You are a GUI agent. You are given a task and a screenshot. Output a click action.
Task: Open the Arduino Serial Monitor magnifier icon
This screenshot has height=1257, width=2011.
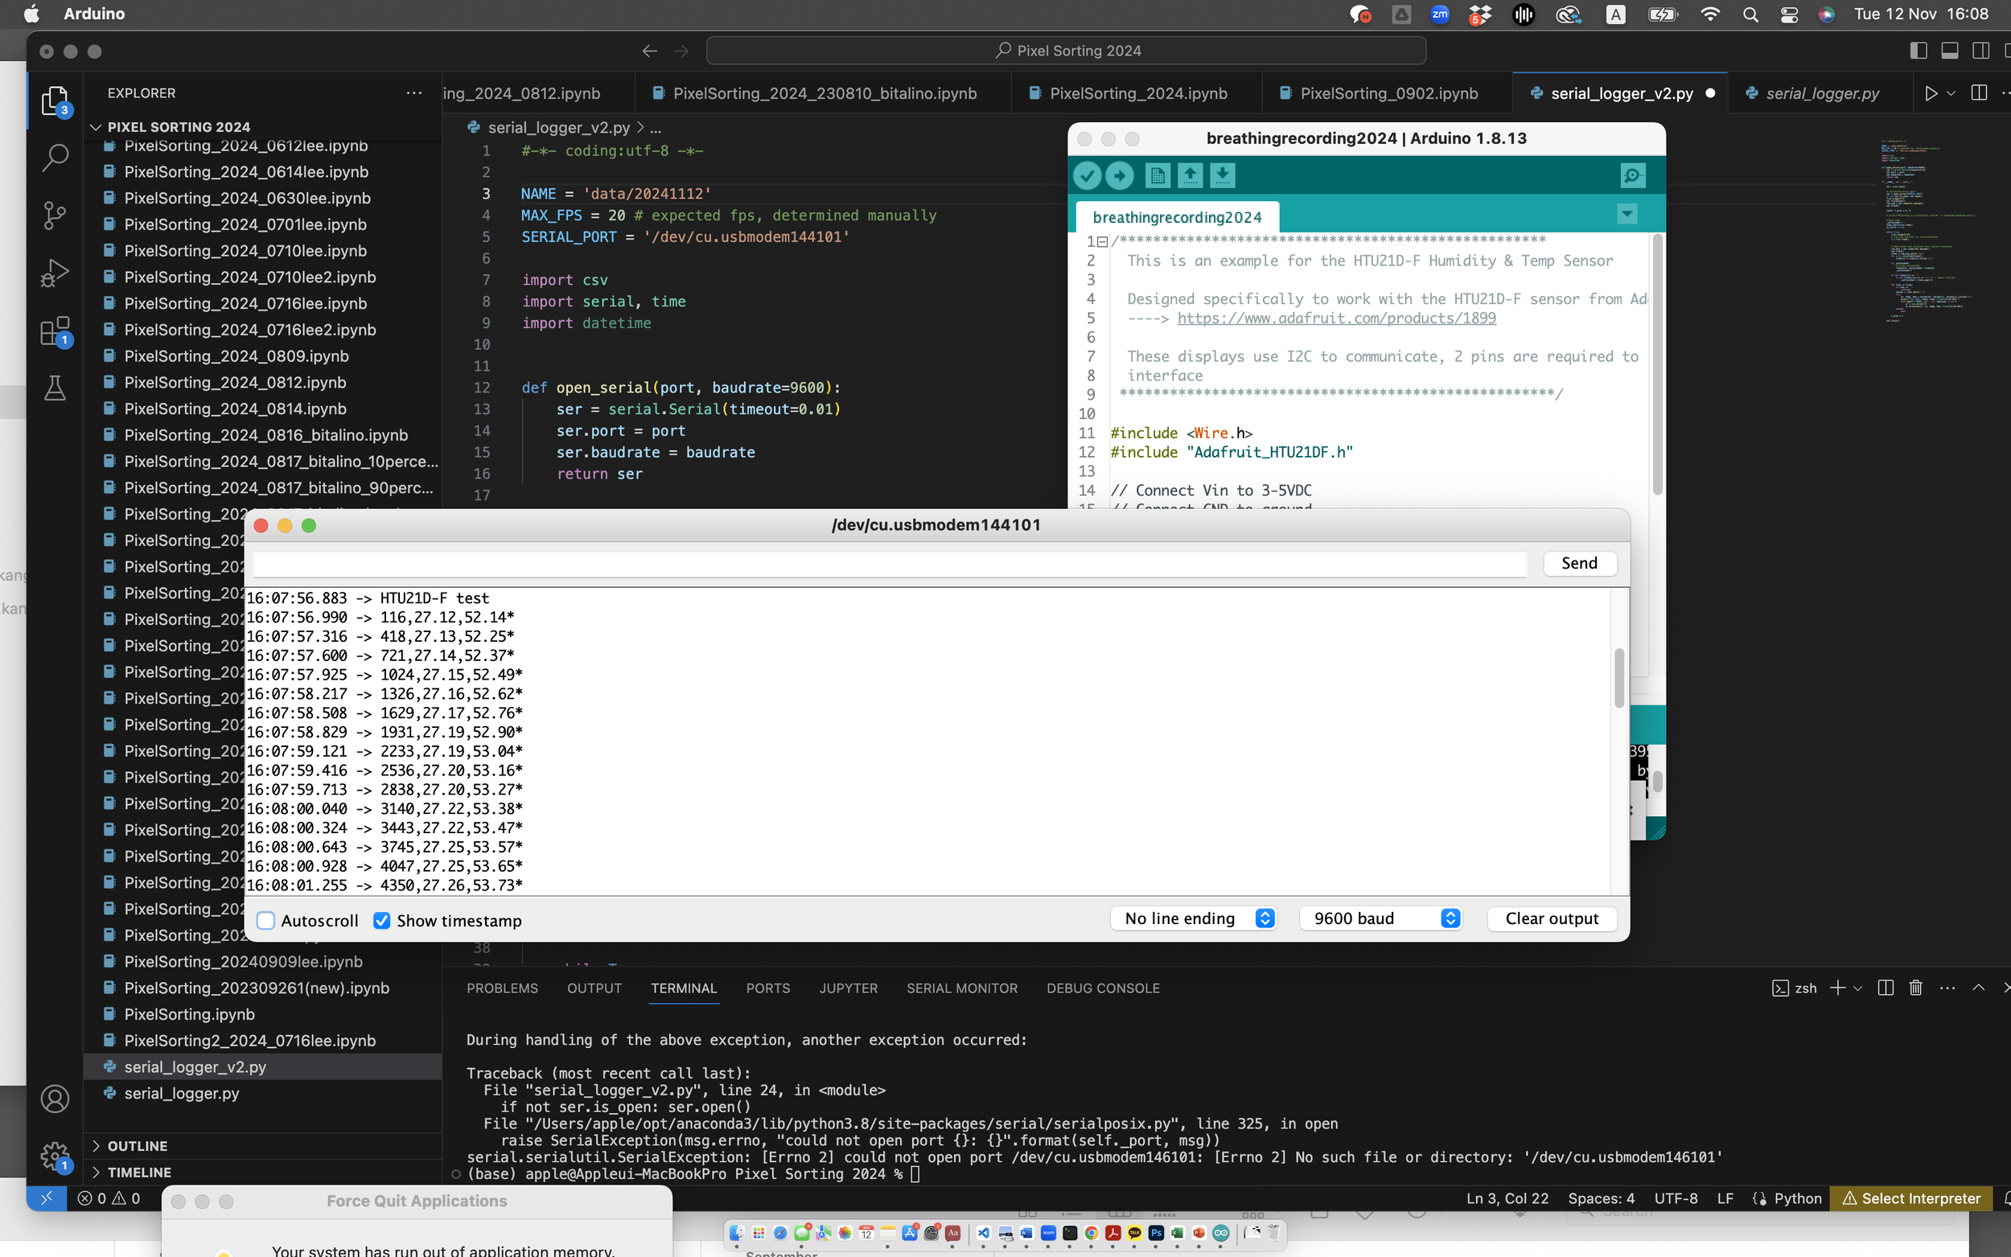tap(1633, 175)
